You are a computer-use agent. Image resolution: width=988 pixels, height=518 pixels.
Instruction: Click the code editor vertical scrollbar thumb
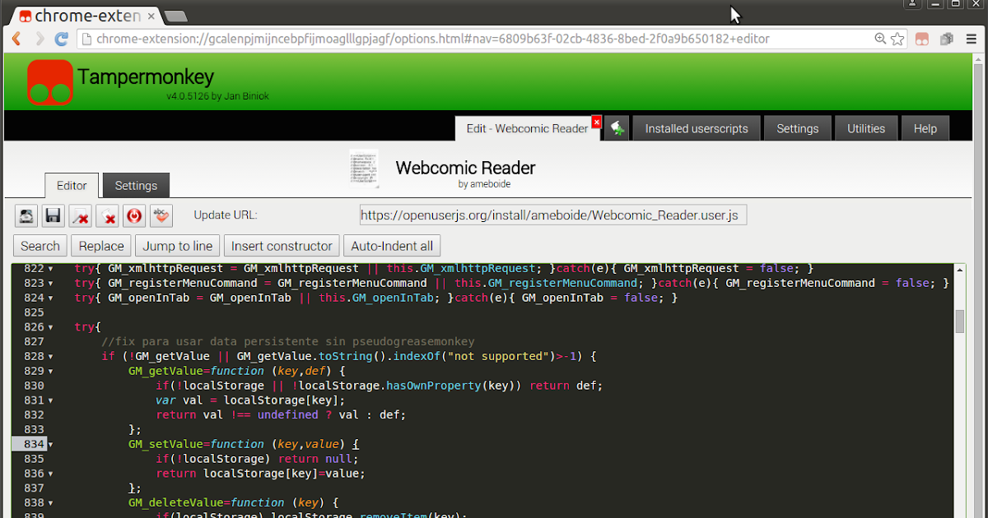point(959,321)
